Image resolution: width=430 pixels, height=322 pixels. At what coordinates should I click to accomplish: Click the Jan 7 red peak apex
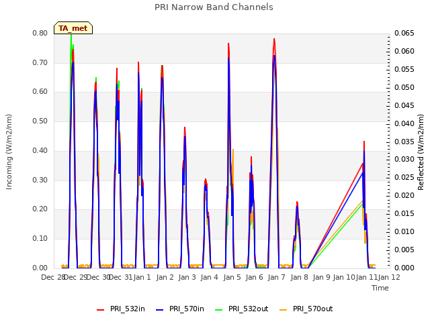click(x=274, y=39)
